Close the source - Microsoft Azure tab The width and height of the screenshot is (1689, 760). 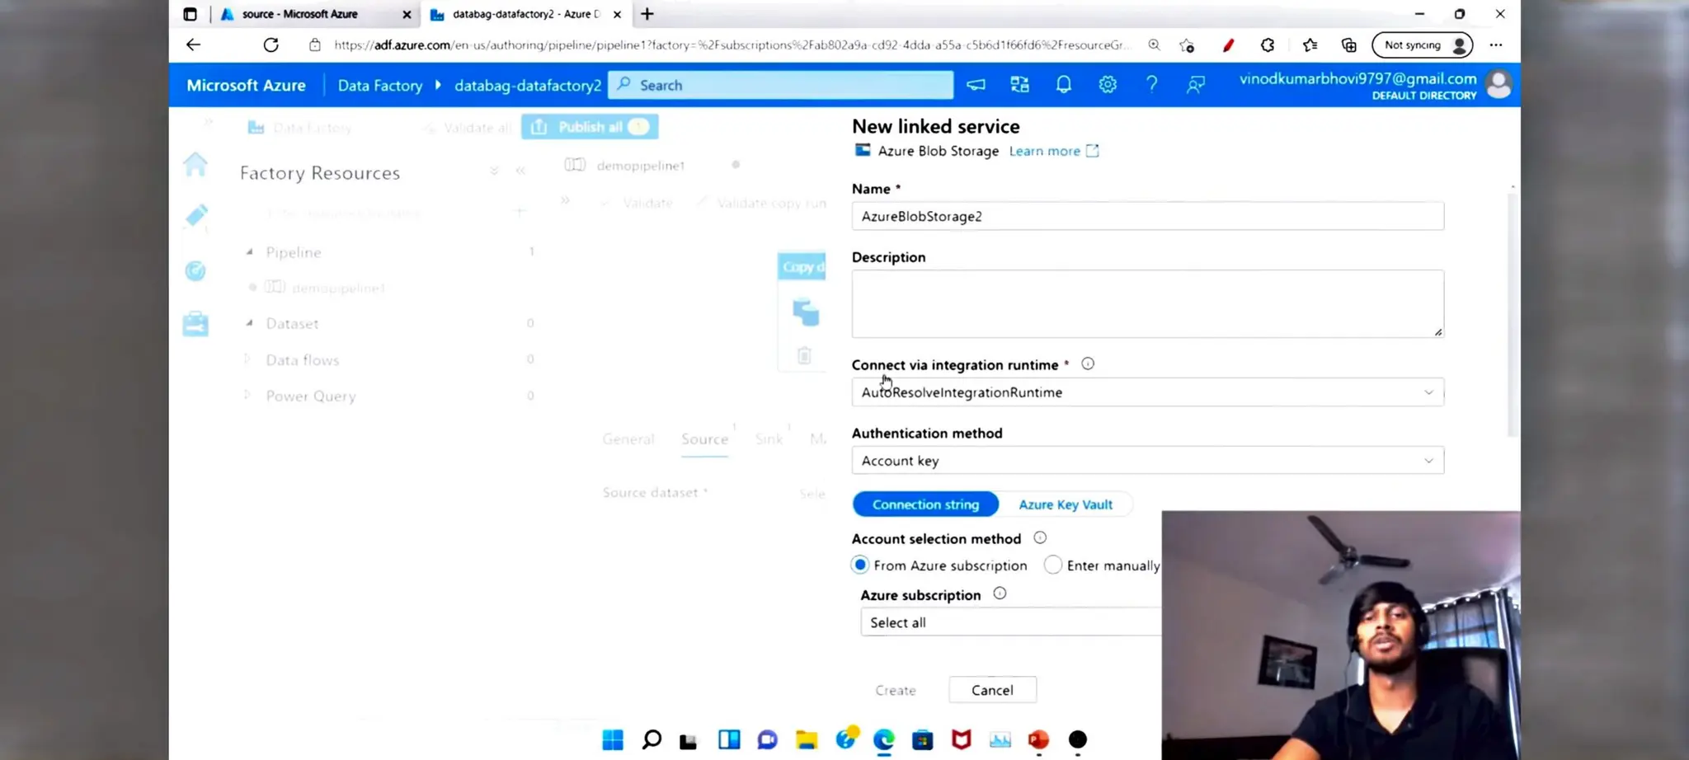(x=407, y=14)
